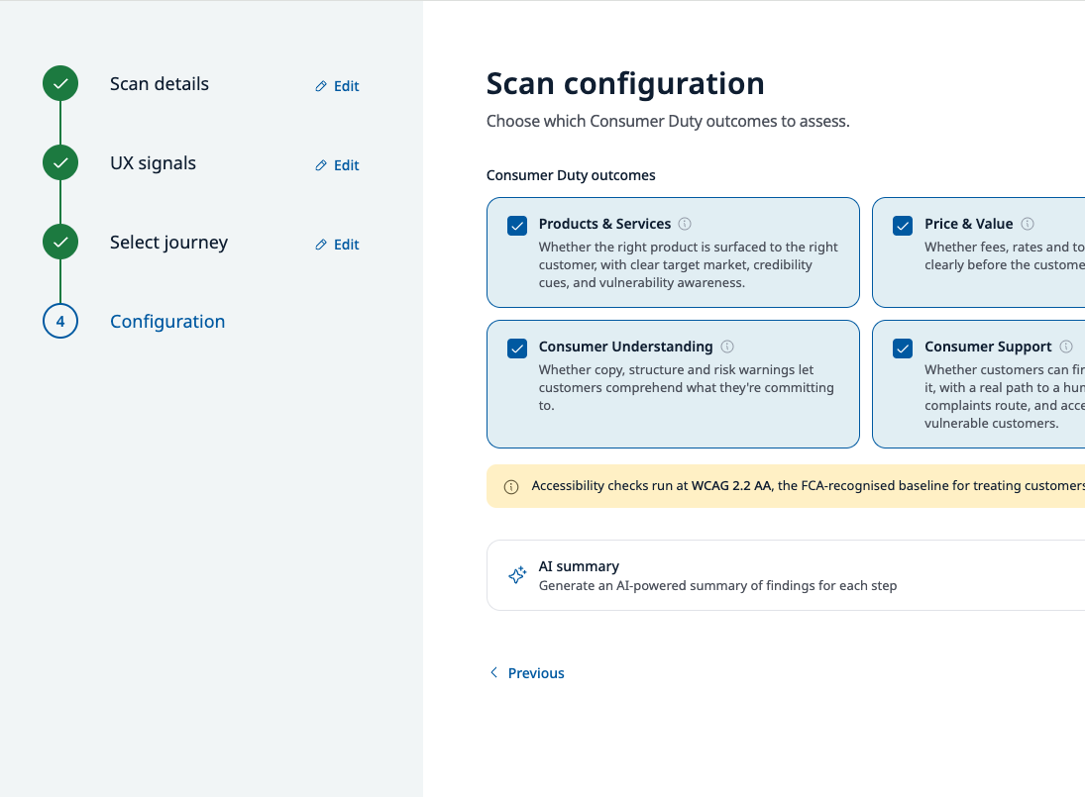Click the 'Price & Value' title text
The image size is (1085, 797).
pyautogui.click(x=969, y=224)
